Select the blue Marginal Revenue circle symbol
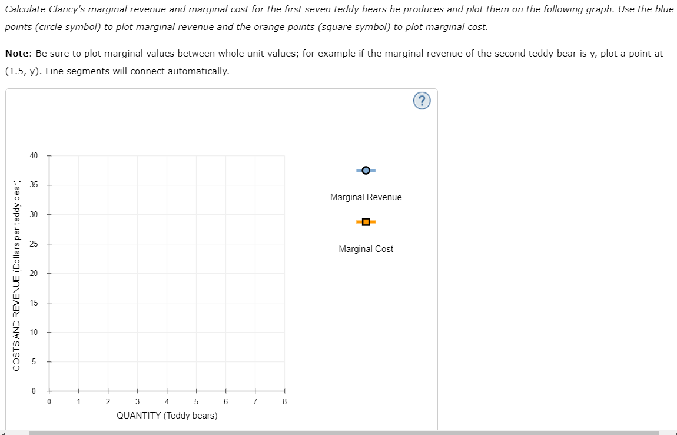 click(366, 170)
